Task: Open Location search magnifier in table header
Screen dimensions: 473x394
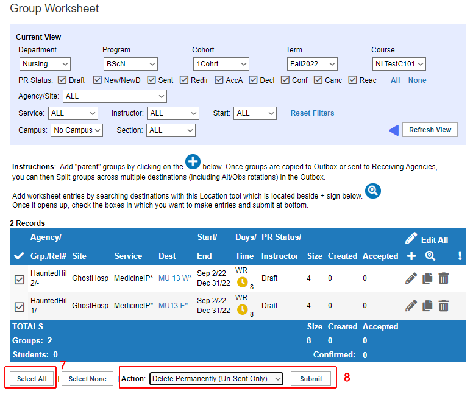Action: 430,256
